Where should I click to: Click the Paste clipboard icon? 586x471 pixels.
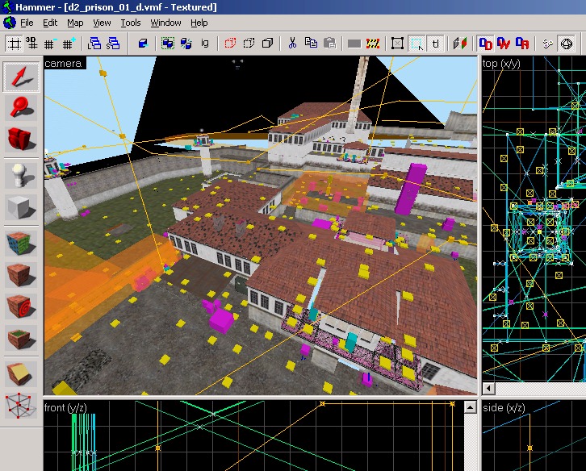tap(329, 44)
